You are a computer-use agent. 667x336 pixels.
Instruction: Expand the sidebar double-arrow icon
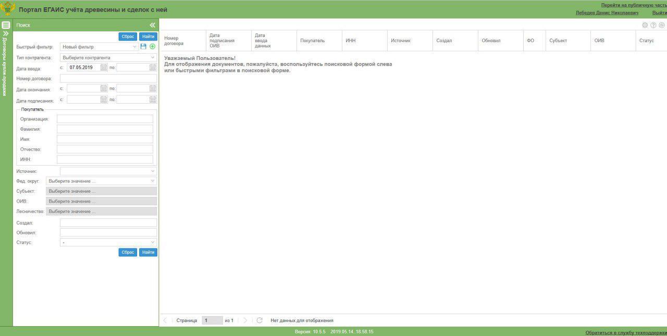(x=6, y=33)
